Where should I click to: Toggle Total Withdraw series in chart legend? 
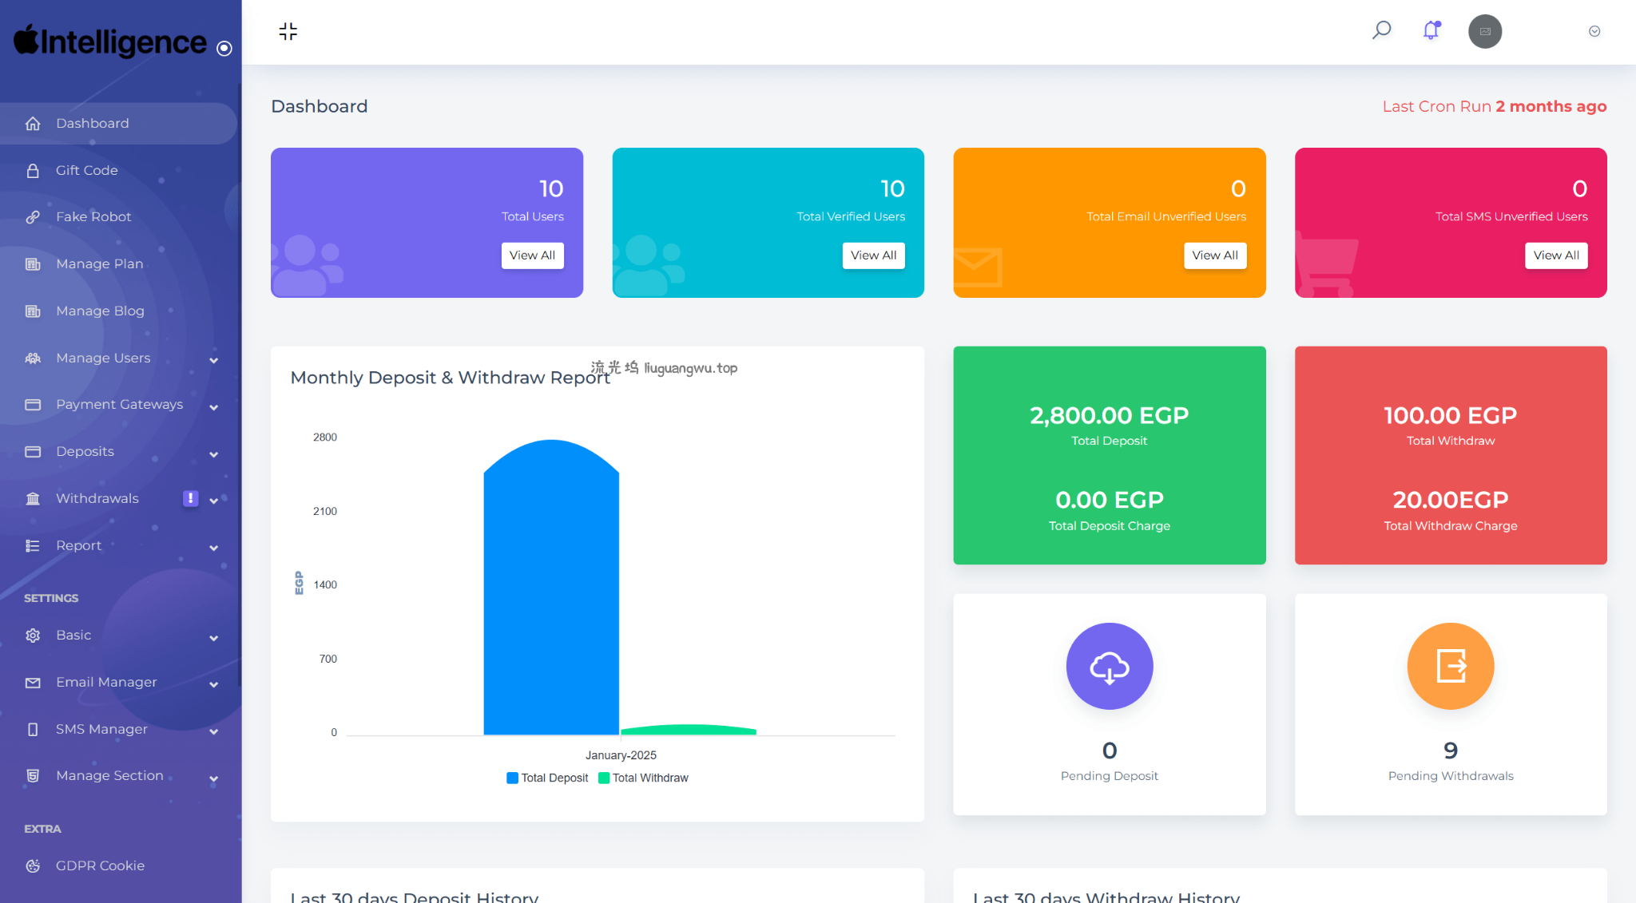click(x=643, y=778)
